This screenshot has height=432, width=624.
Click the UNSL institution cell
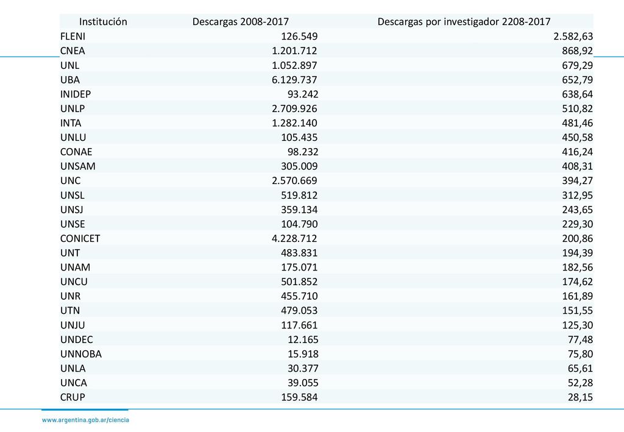point(73,195)
